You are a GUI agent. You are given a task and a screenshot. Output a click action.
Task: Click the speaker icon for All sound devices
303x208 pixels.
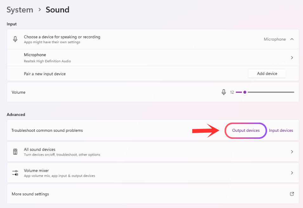point(15,152)
